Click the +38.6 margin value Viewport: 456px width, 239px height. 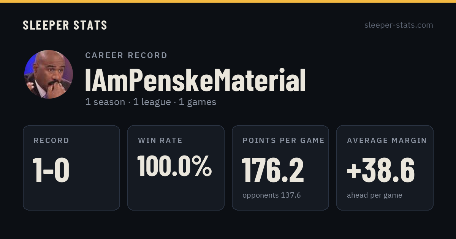381,170
